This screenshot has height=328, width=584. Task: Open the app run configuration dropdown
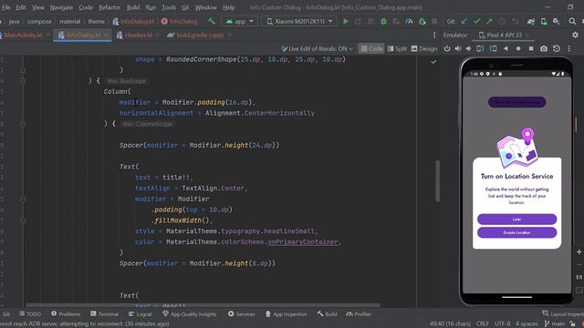click(239, 21)
